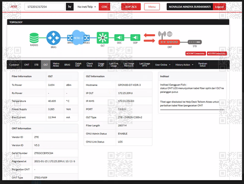Click the IP OLT value 172.25.209.6
Image resolution: width=244 pixels, height=184 pixels.
coord(125,93)
